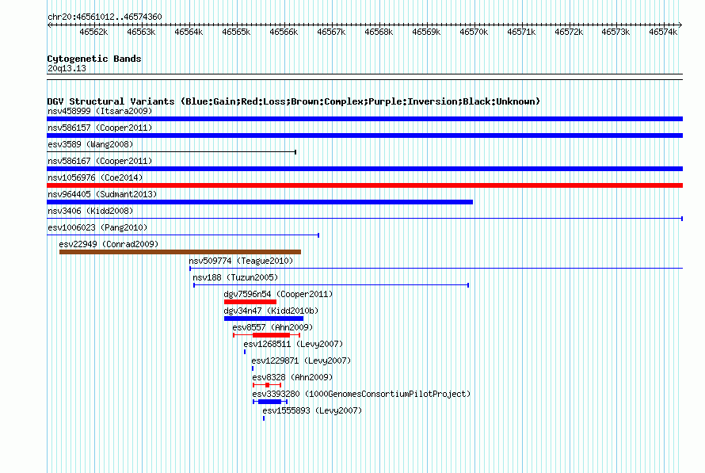
Task: Open the esv8557 (Ahn2009) label
Action: [272, 327]
